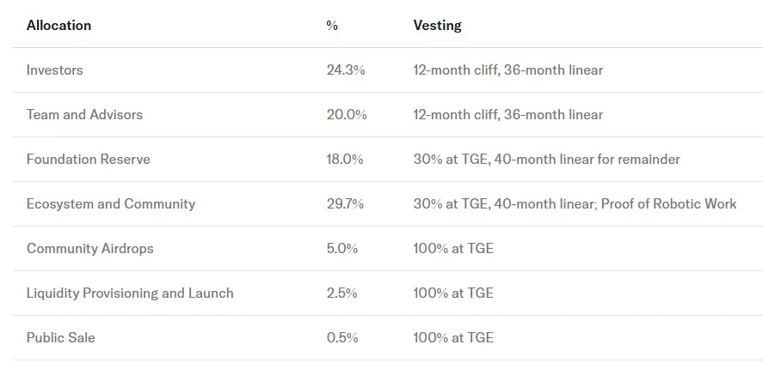
Task: Select the Community Airdrops row label
Action: coord(90,249)
